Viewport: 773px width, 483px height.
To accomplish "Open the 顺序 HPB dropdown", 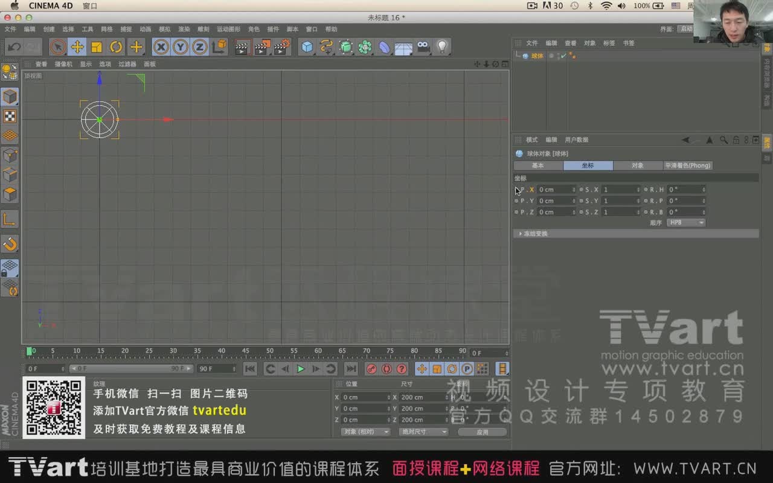I will click(x=686, y=223).
